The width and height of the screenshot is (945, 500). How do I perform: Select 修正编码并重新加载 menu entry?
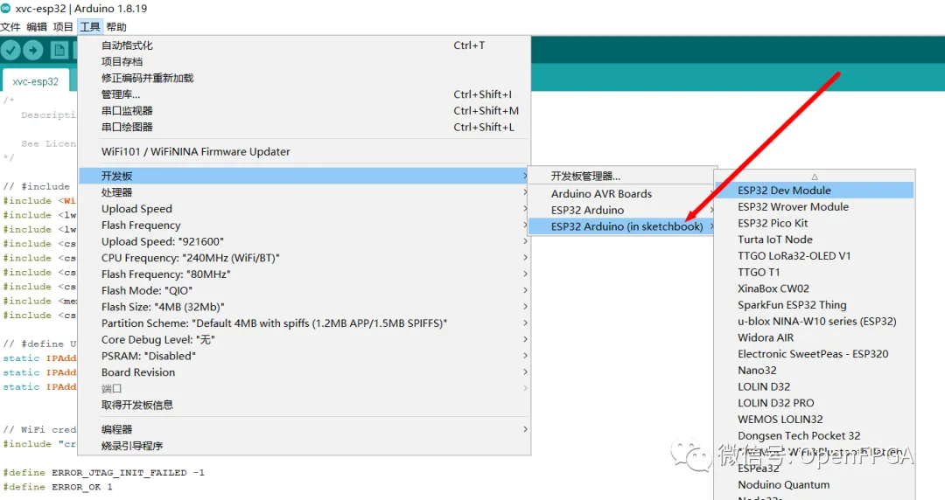point(304,78)
